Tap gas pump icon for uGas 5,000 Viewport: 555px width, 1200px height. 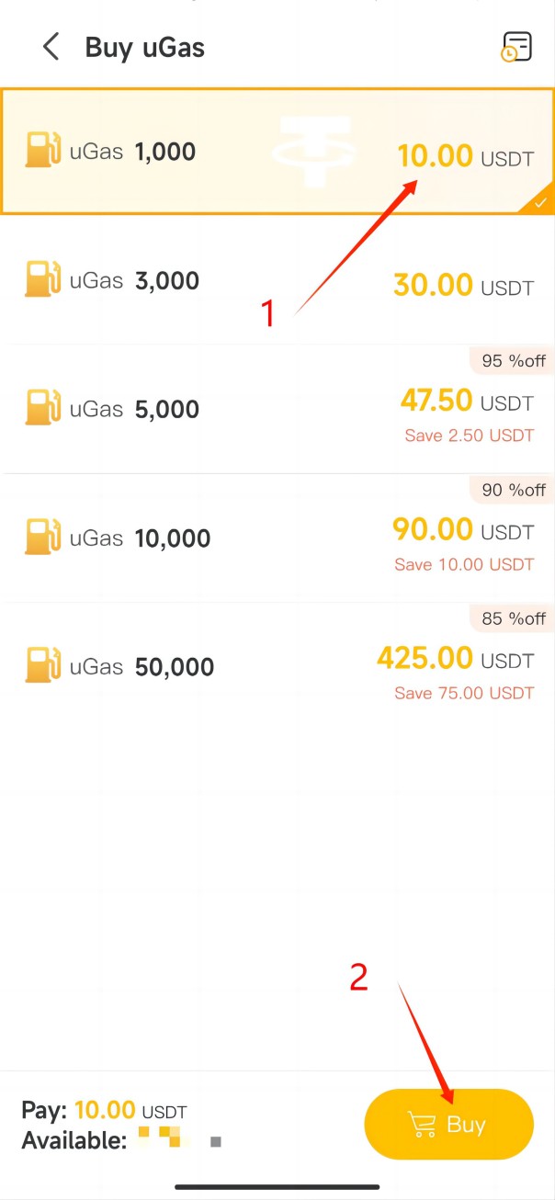[x=43, y=408]
